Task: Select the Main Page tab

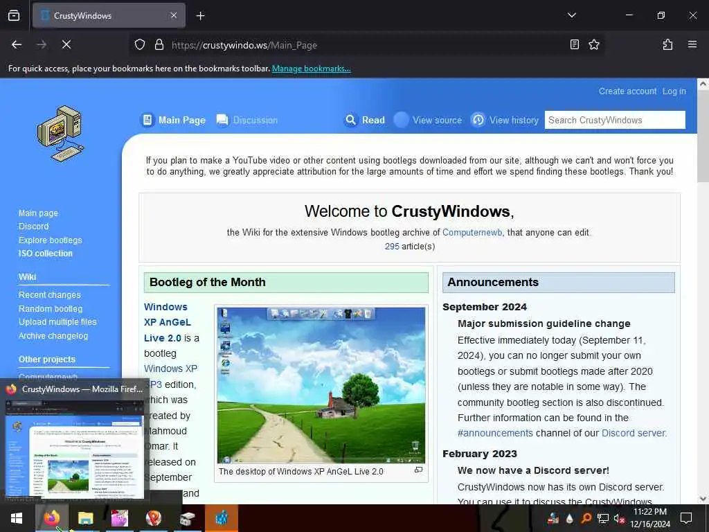Action: [x=182, y=120]
